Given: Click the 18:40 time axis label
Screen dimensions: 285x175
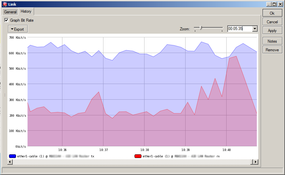Looking at the screenshot, I should pyautogui.click(x=227, y=150).
